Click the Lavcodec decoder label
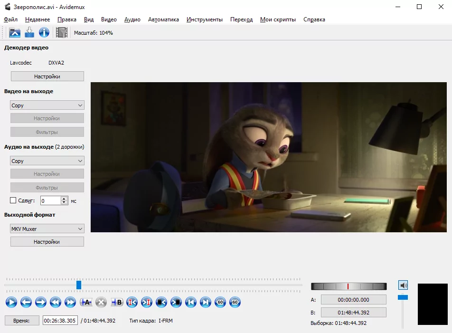Screen dimensions: 452x333 (x=21, y=63)
